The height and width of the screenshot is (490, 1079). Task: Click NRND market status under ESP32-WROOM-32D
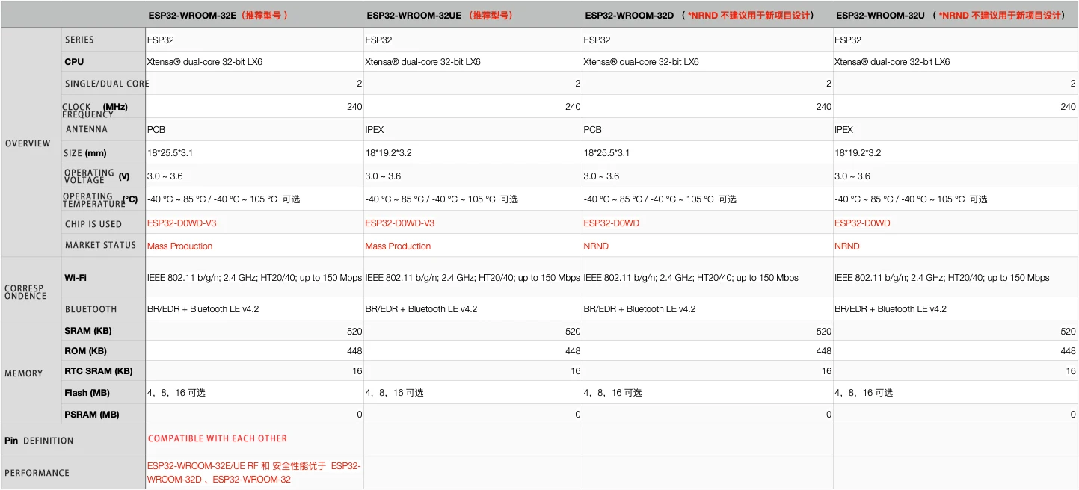pyautogui.click(x=596, y=246)
